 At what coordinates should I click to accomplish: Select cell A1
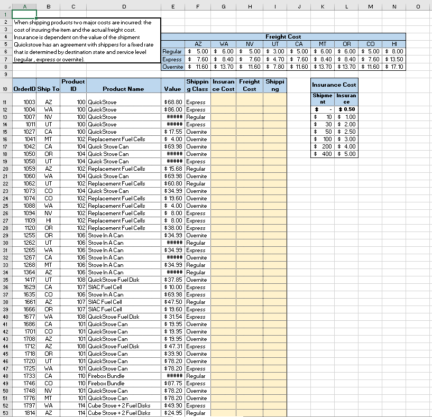pos(24,14)
